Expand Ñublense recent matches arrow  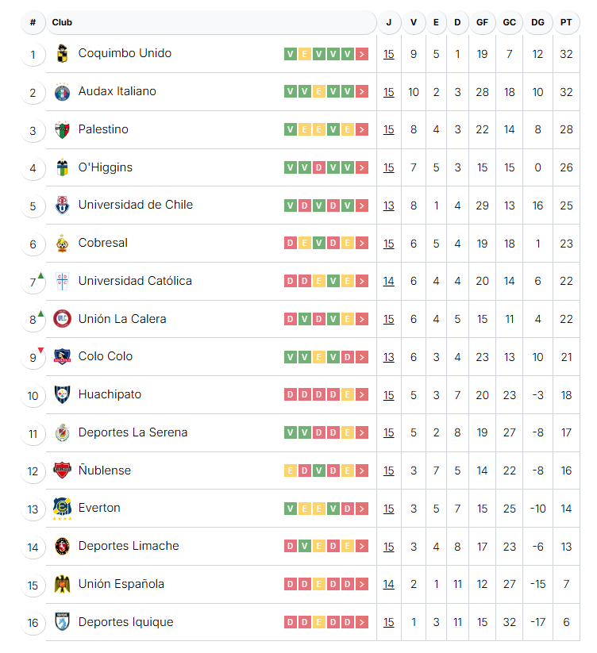pyautogui.click(x=362, y=471)
